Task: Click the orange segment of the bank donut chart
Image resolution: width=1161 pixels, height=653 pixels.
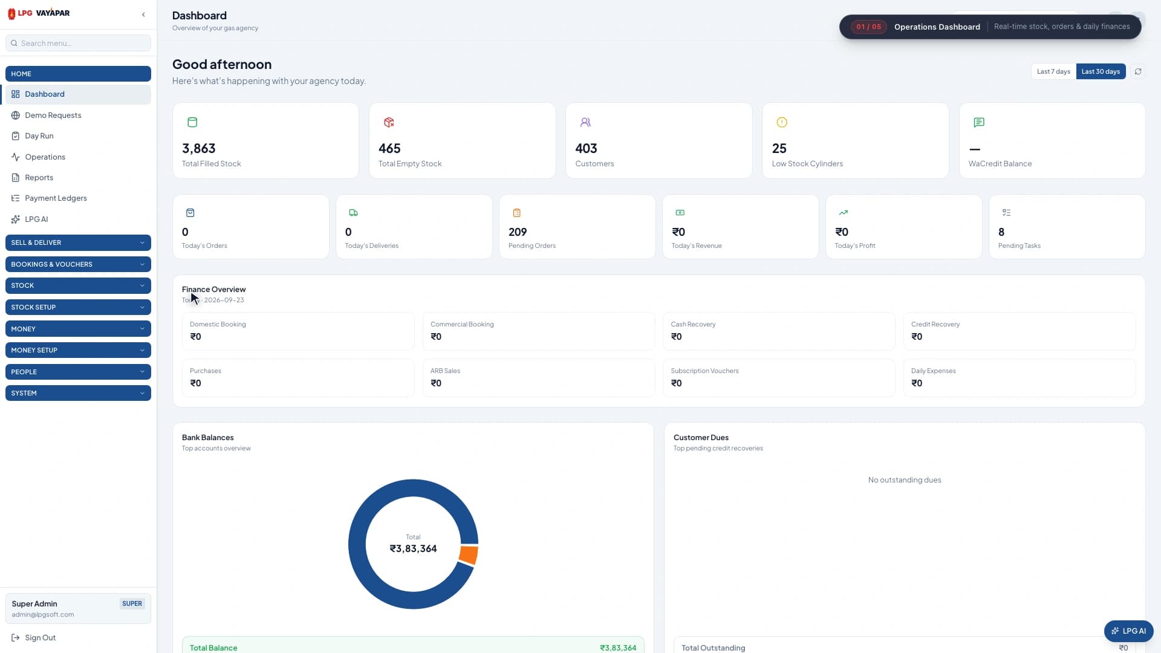Action: (x=469, y=555)
